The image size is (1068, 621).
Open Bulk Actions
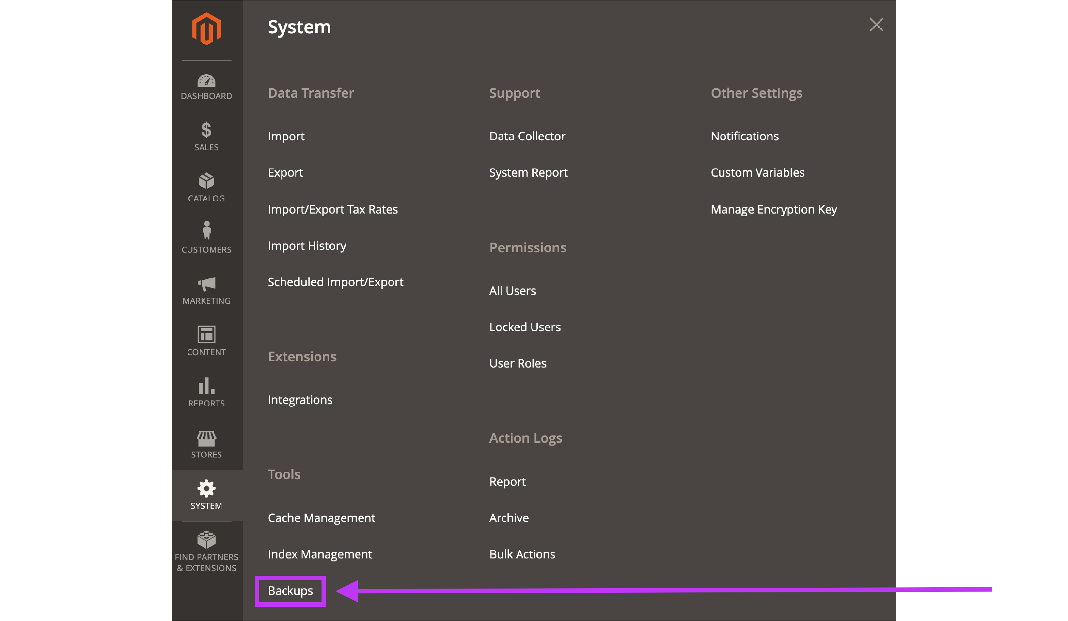522,555
